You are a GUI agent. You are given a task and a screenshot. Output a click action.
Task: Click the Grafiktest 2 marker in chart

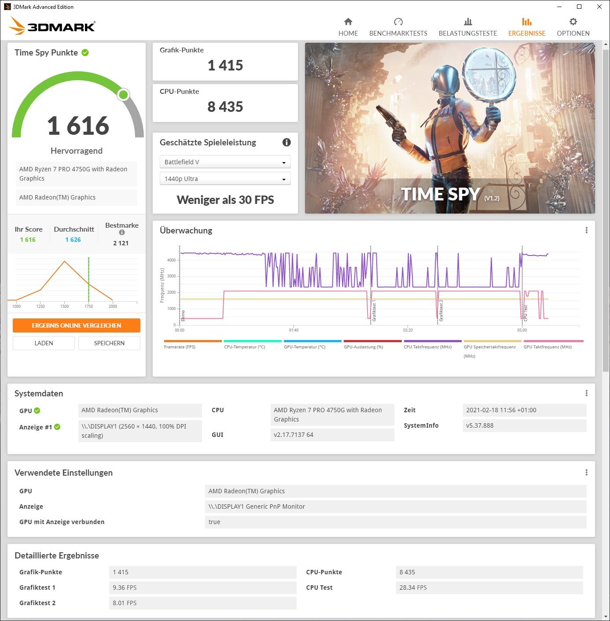(x=441, y=310)
